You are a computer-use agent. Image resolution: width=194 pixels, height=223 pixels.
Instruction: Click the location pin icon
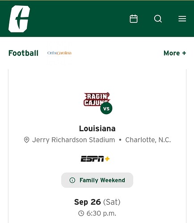26,140
